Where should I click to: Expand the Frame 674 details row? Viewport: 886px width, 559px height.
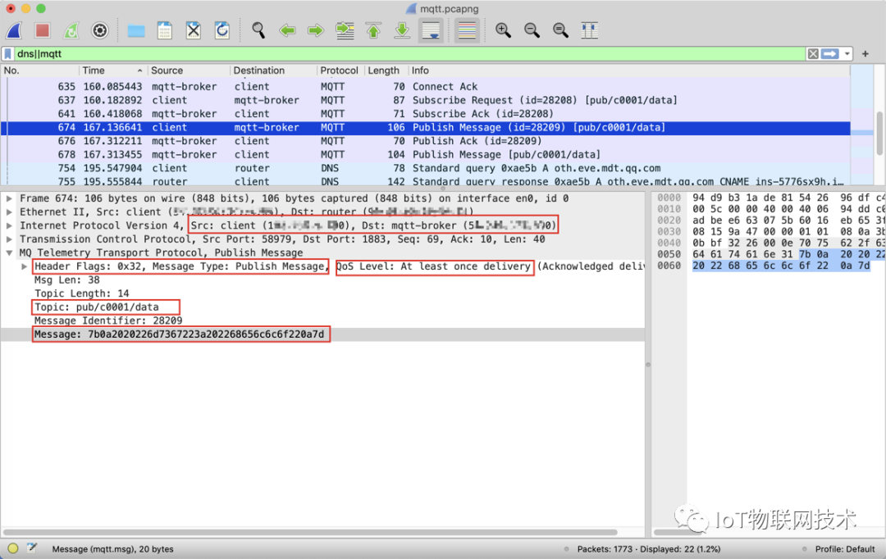coord(10,198)
